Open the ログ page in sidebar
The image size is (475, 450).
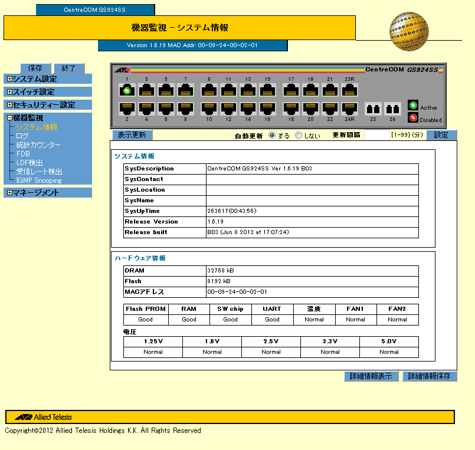(x=22, y=136)
